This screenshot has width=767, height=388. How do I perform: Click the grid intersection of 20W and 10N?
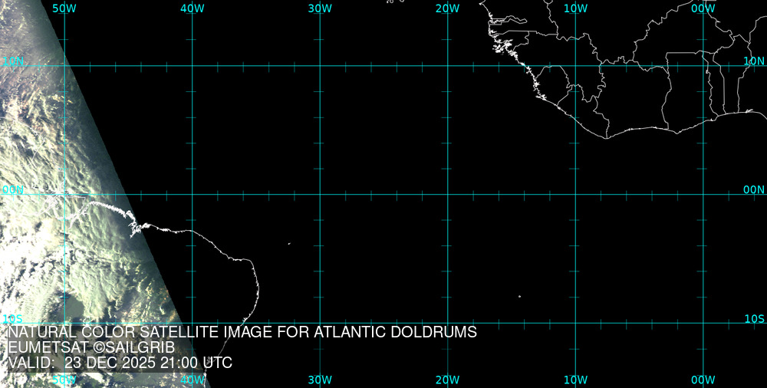point(448,65)
